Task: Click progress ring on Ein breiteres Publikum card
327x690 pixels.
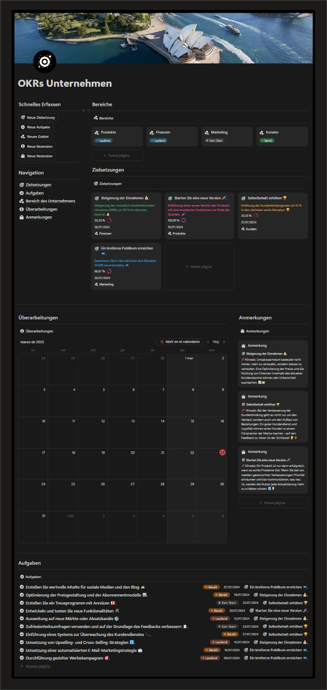Action: 109,271
